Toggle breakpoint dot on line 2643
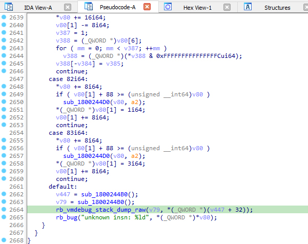Screen dimensions: 308x244 4,48
